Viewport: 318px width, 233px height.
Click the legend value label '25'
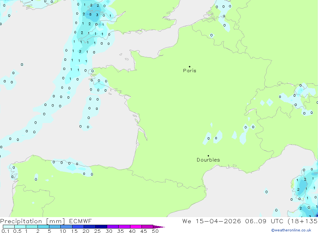(x=97, y=231)
